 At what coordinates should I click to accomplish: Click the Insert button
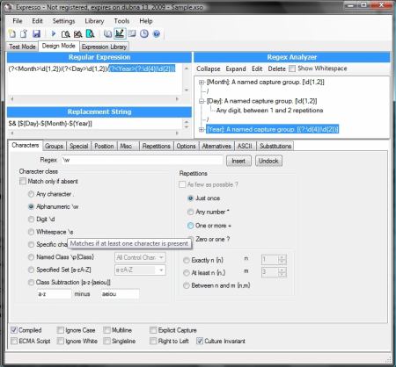[238, 161]
